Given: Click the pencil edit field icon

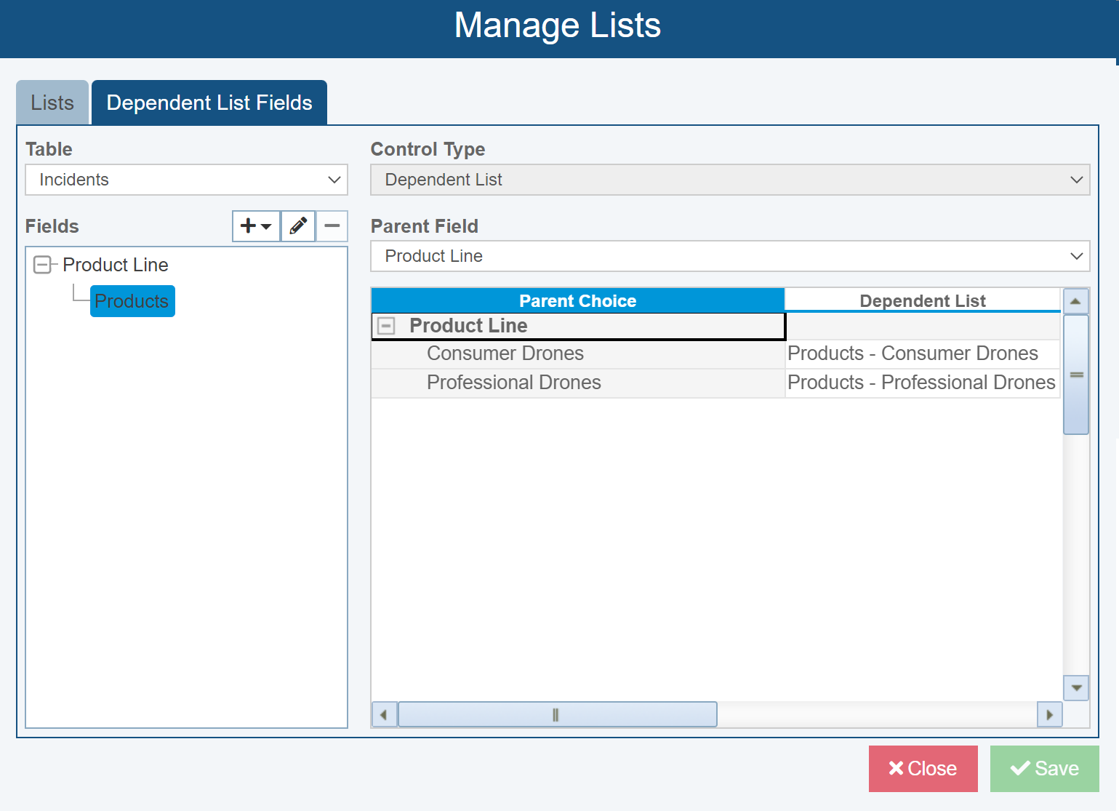Looking at the screenshot, I should click(x=297, y=226).
